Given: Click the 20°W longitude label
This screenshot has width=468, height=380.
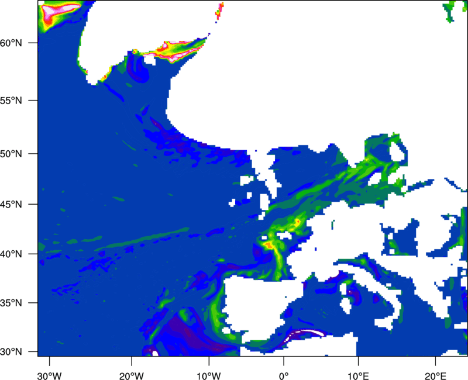Looking at the screenshot, I should pos(132,376).
